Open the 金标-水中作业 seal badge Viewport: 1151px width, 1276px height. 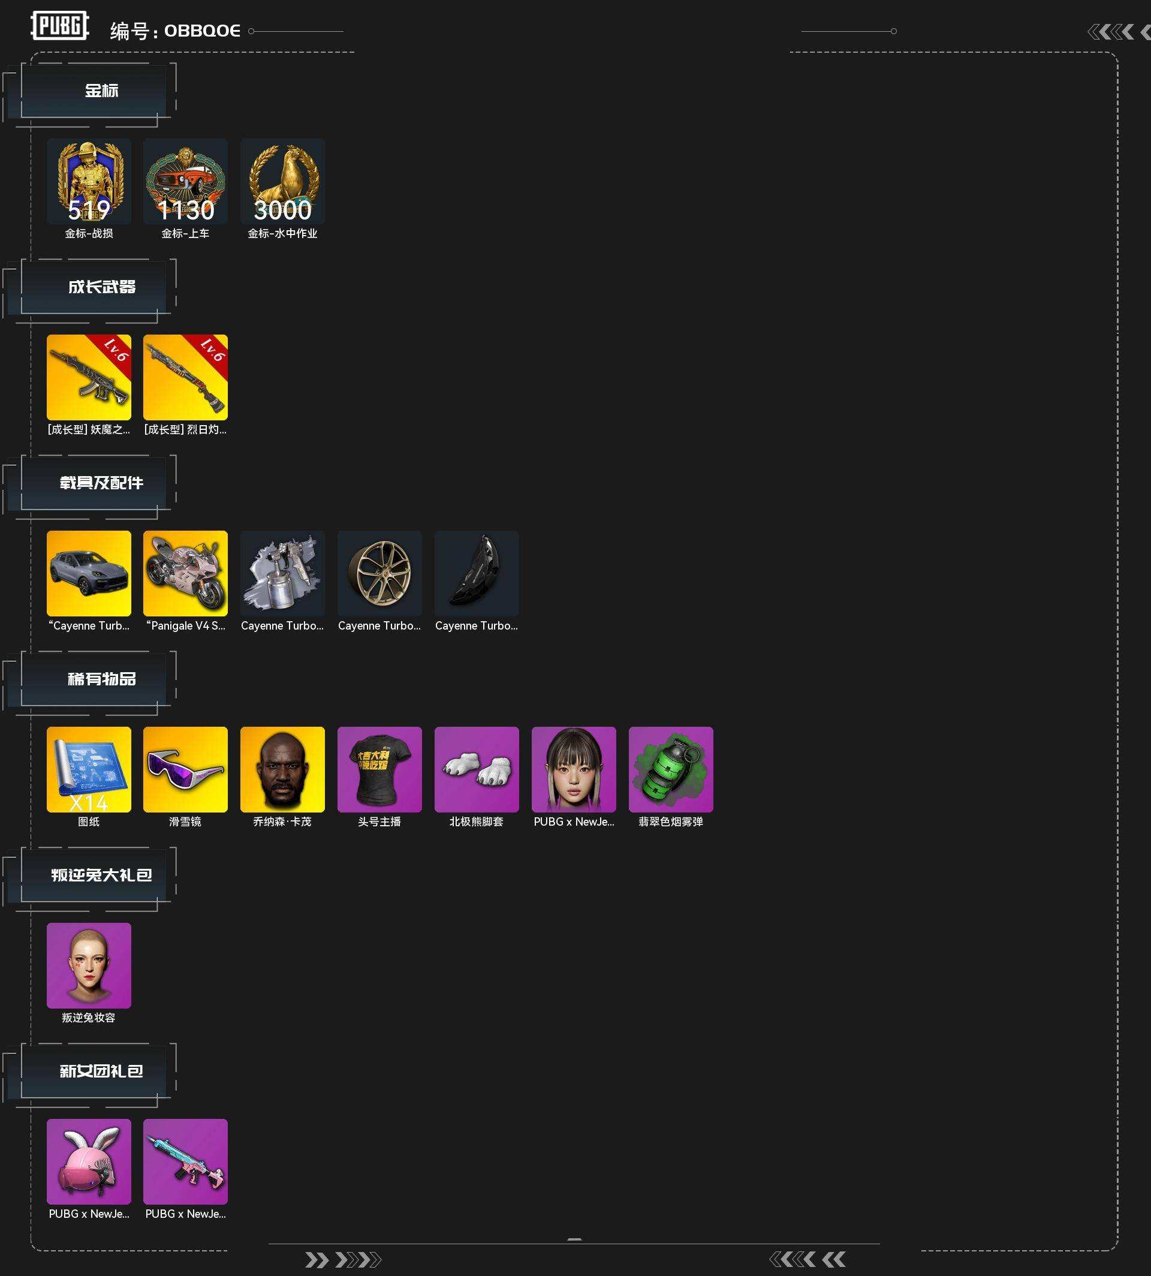click(282, 182)
